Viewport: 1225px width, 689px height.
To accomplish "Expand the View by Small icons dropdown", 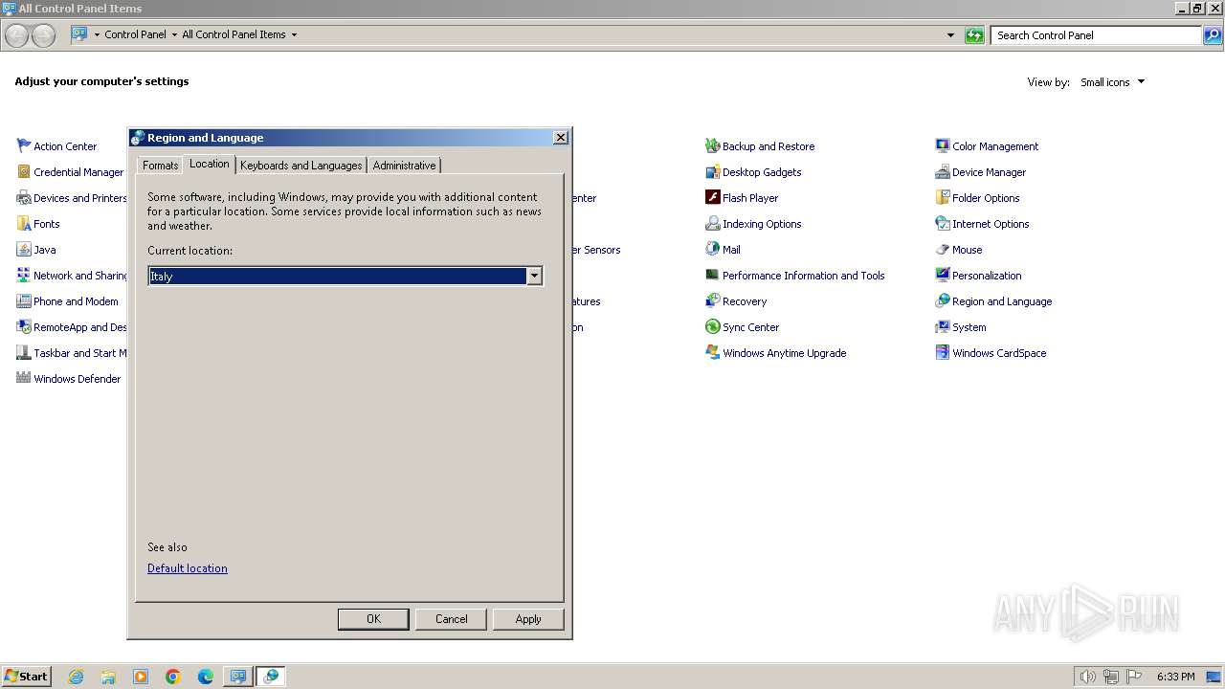I will pos(1112,82).
